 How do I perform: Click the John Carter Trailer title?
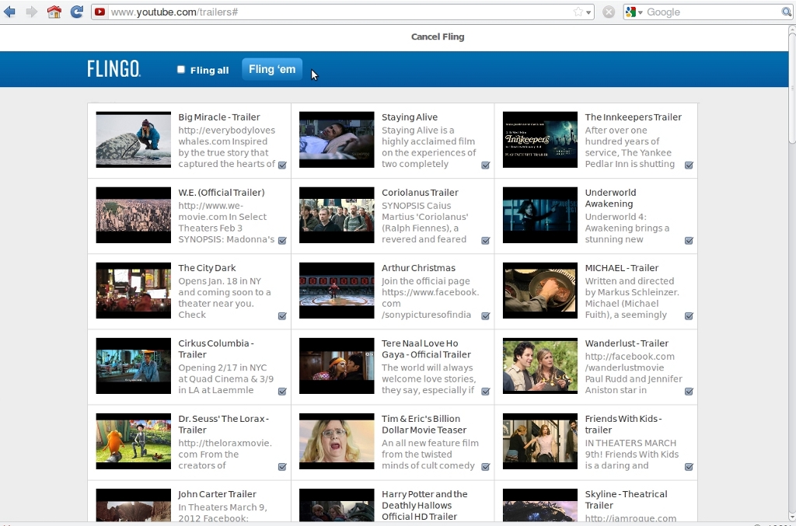click(x=218, y=494)
